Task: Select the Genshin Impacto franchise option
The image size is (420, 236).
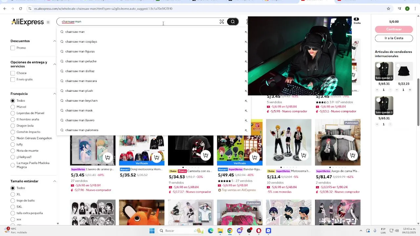Action: pos(12,132)
